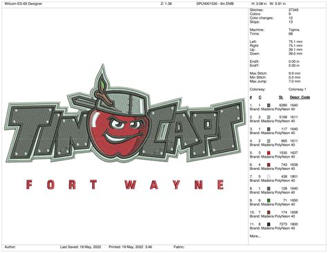
Task: Select the white swatch for code 1801
Action: click(x=268, y=176)
